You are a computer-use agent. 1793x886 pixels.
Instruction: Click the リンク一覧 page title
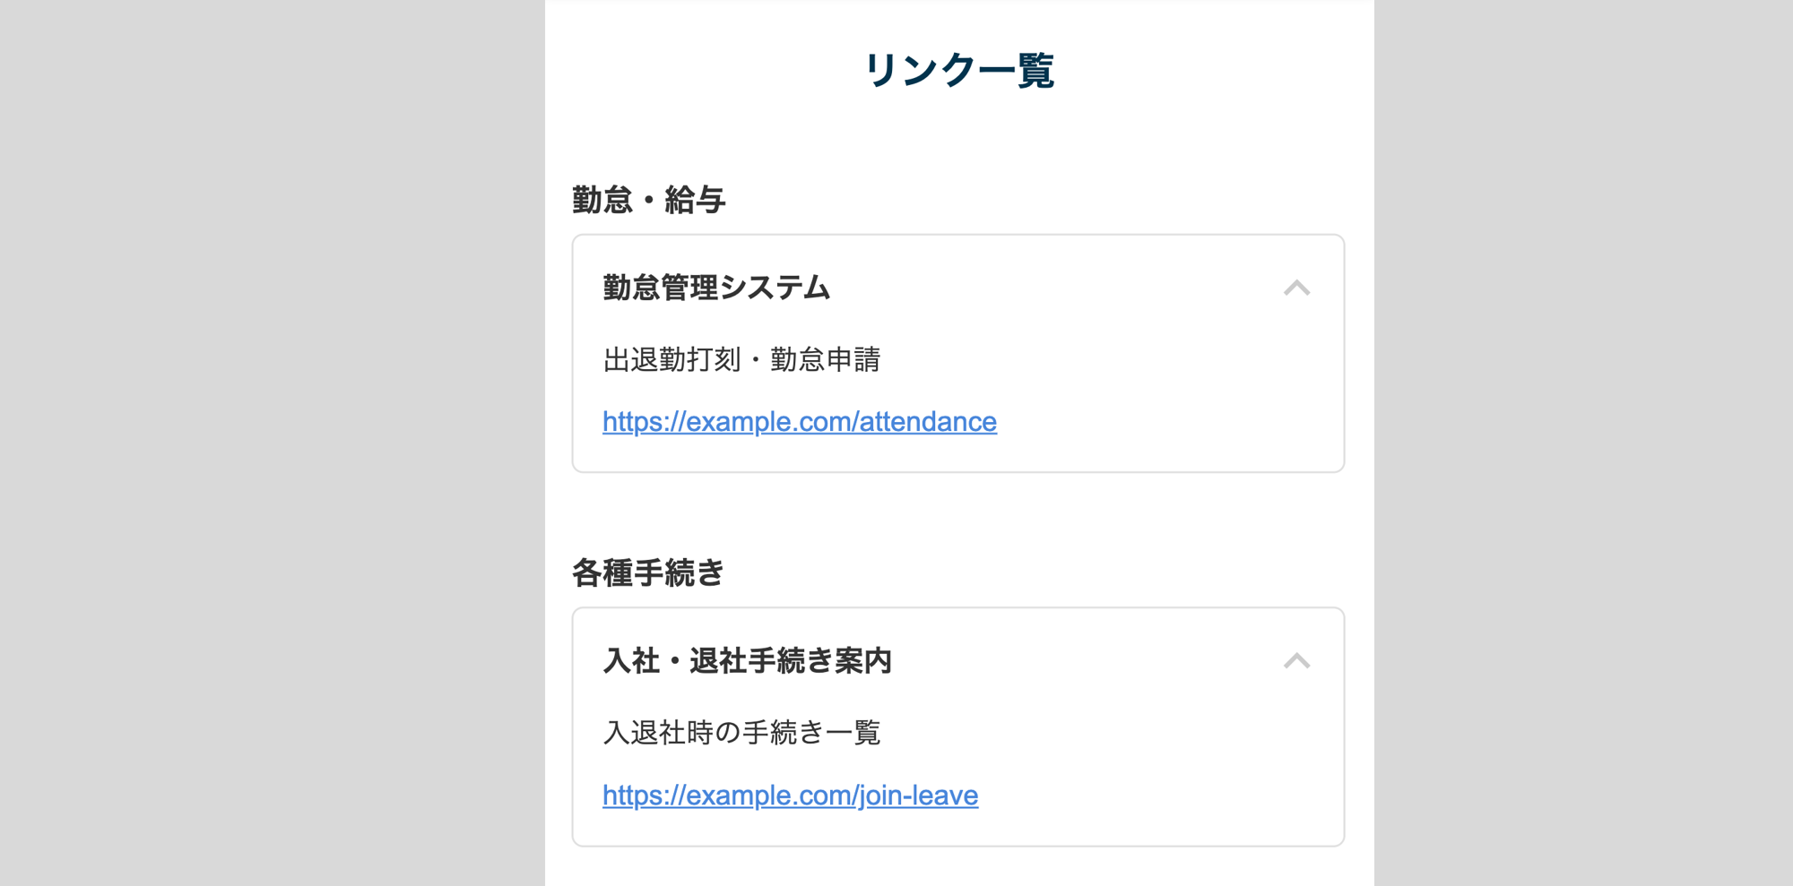(x=958, y=70)
